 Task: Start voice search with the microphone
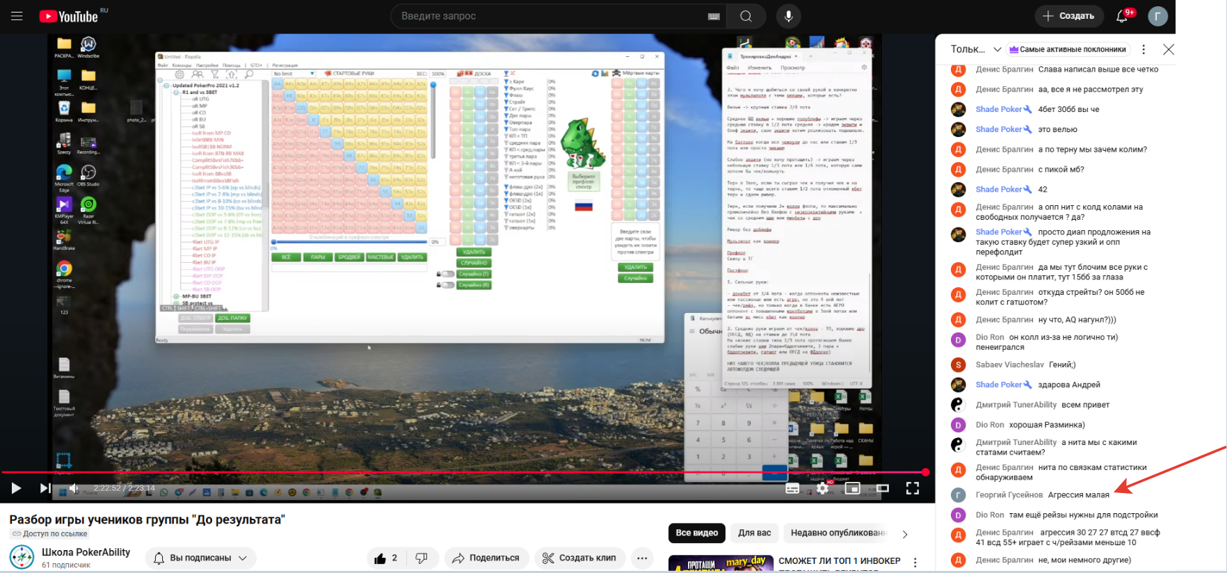point(788,16)
